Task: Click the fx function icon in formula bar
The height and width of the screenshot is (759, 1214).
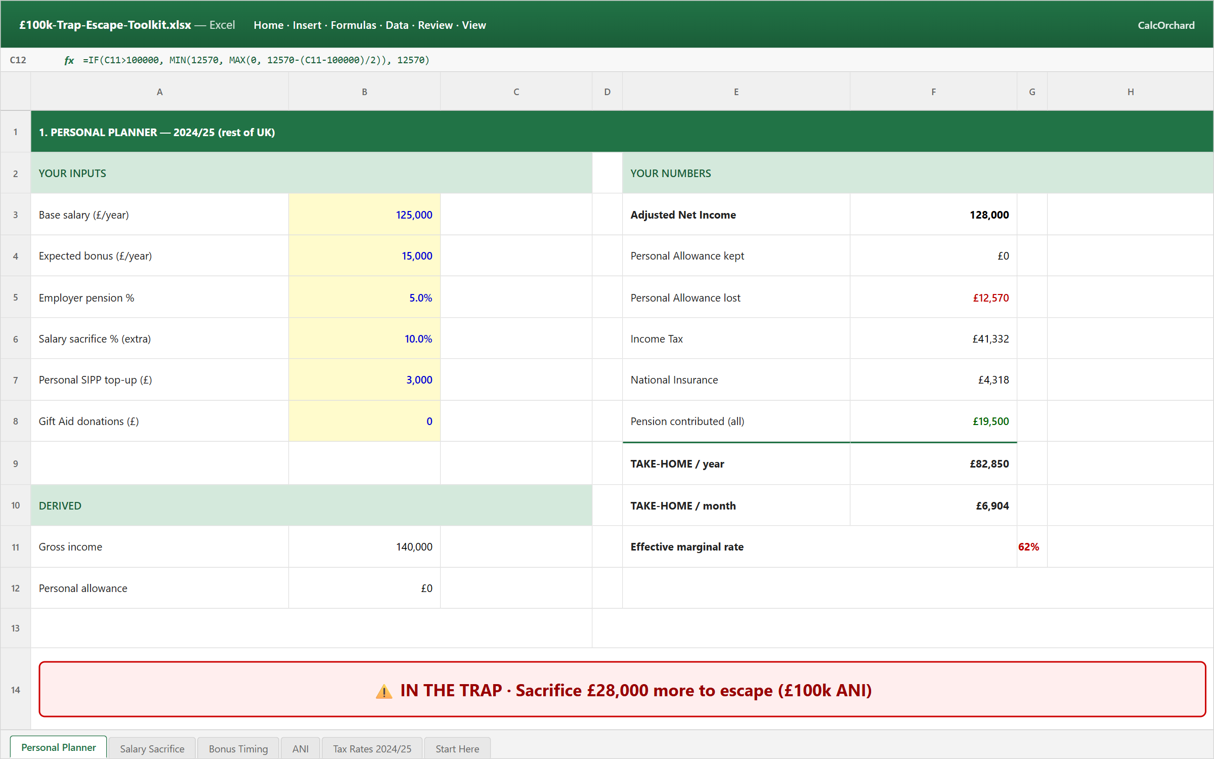Action: point(69,60)
